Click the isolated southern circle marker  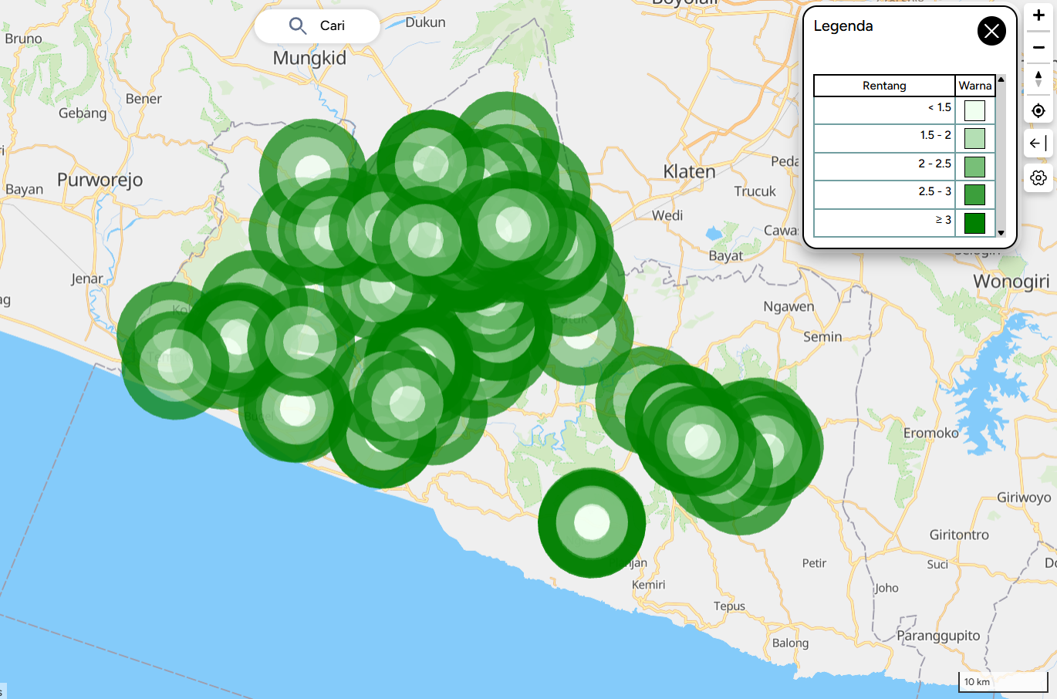click(x=592, y=522)
